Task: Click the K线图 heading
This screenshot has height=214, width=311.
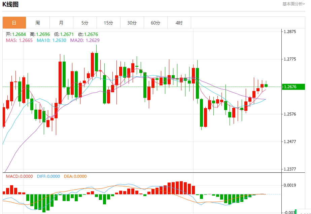Action: [10, 4]
